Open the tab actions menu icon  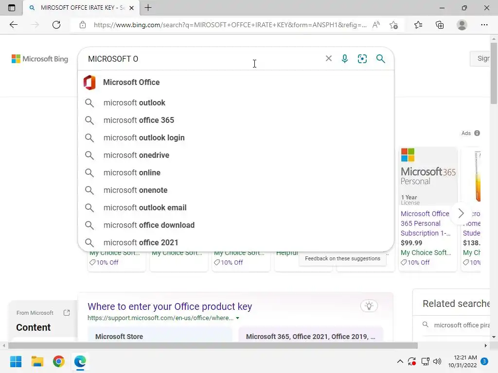(x=12, y=8)
